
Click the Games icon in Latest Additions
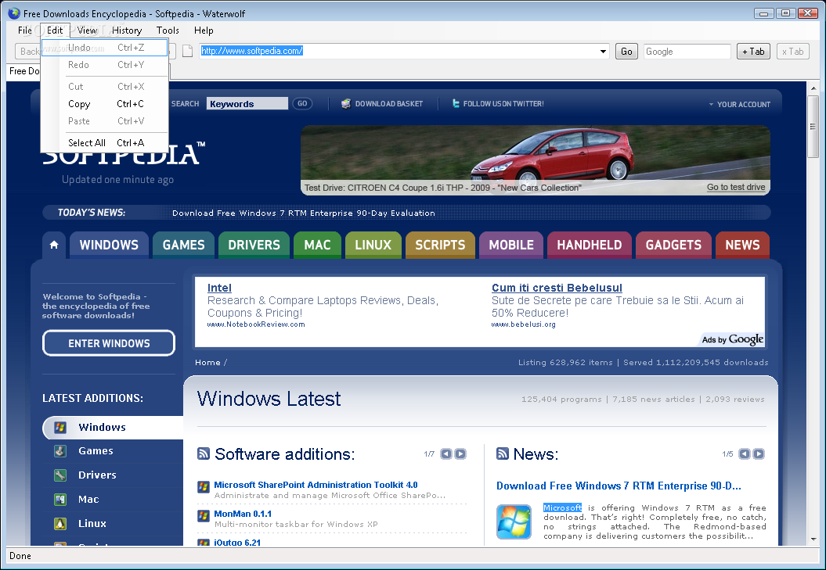coord(60,451)
